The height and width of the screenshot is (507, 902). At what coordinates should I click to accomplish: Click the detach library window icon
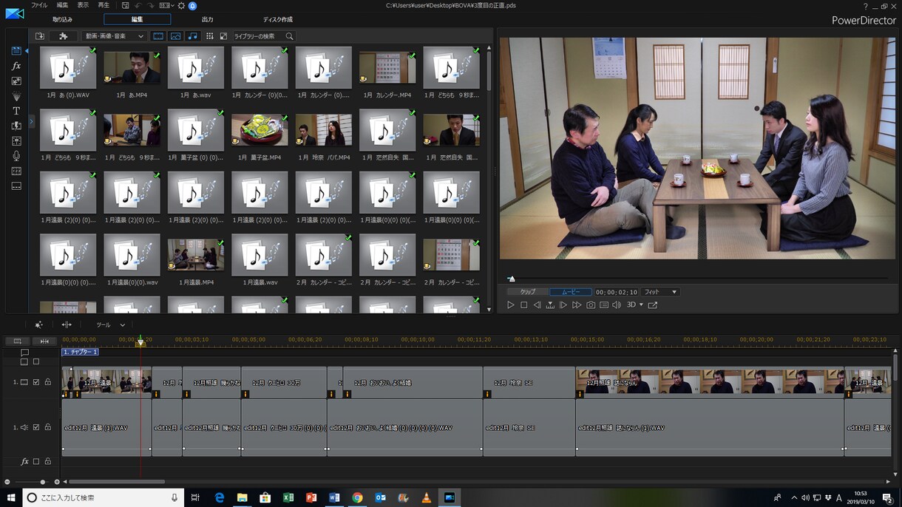tap(223, 35)
